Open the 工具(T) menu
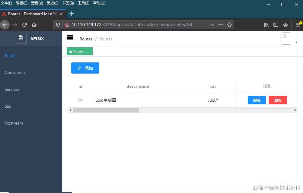This screenshot has height=193, width=303. point(84,3)
